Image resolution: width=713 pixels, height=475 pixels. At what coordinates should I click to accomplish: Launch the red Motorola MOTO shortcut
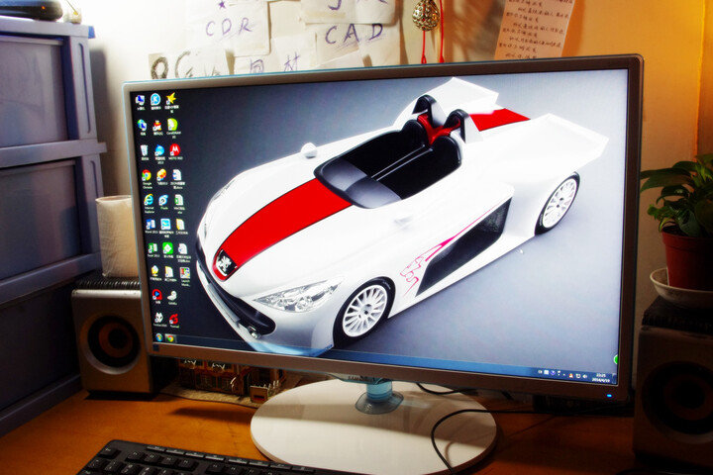point(174,150)
